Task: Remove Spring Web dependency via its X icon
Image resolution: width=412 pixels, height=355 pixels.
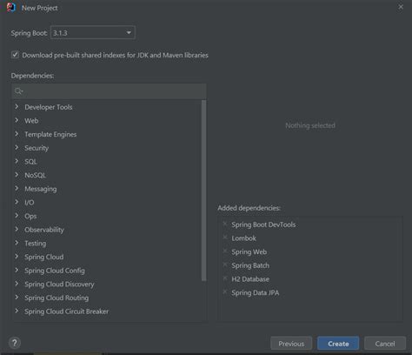Action: coord(225,251)
